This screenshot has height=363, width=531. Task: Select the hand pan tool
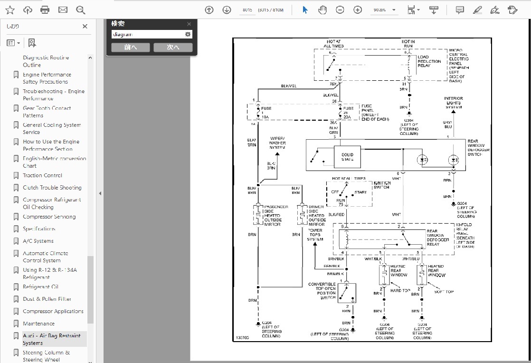click(322, 10)
